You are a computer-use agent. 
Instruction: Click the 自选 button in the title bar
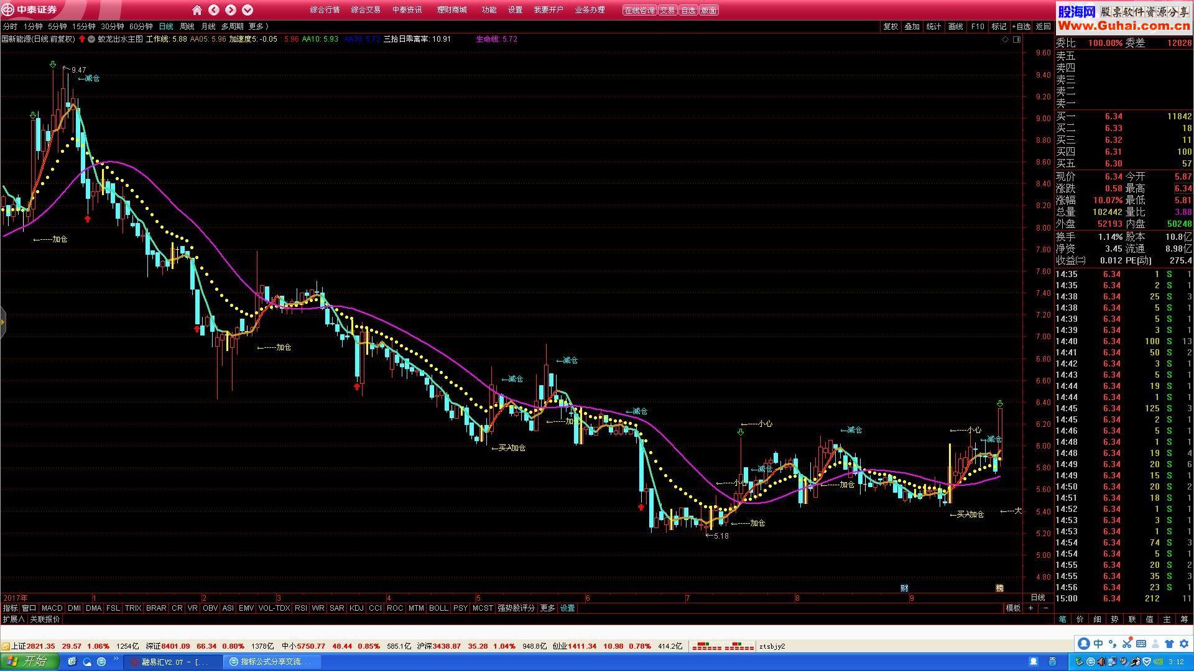pos(688,11)
